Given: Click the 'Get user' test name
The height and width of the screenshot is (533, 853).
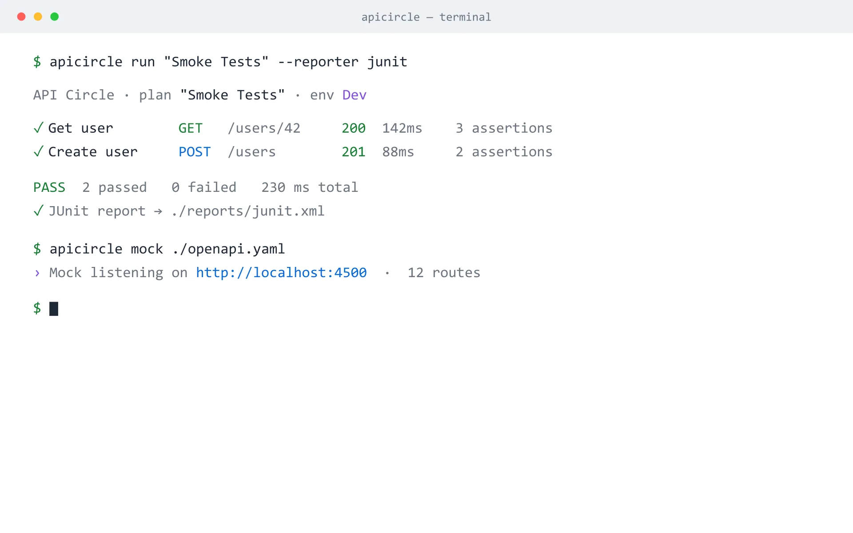Looking at the screenshot, I should click(x=80, y=128).
